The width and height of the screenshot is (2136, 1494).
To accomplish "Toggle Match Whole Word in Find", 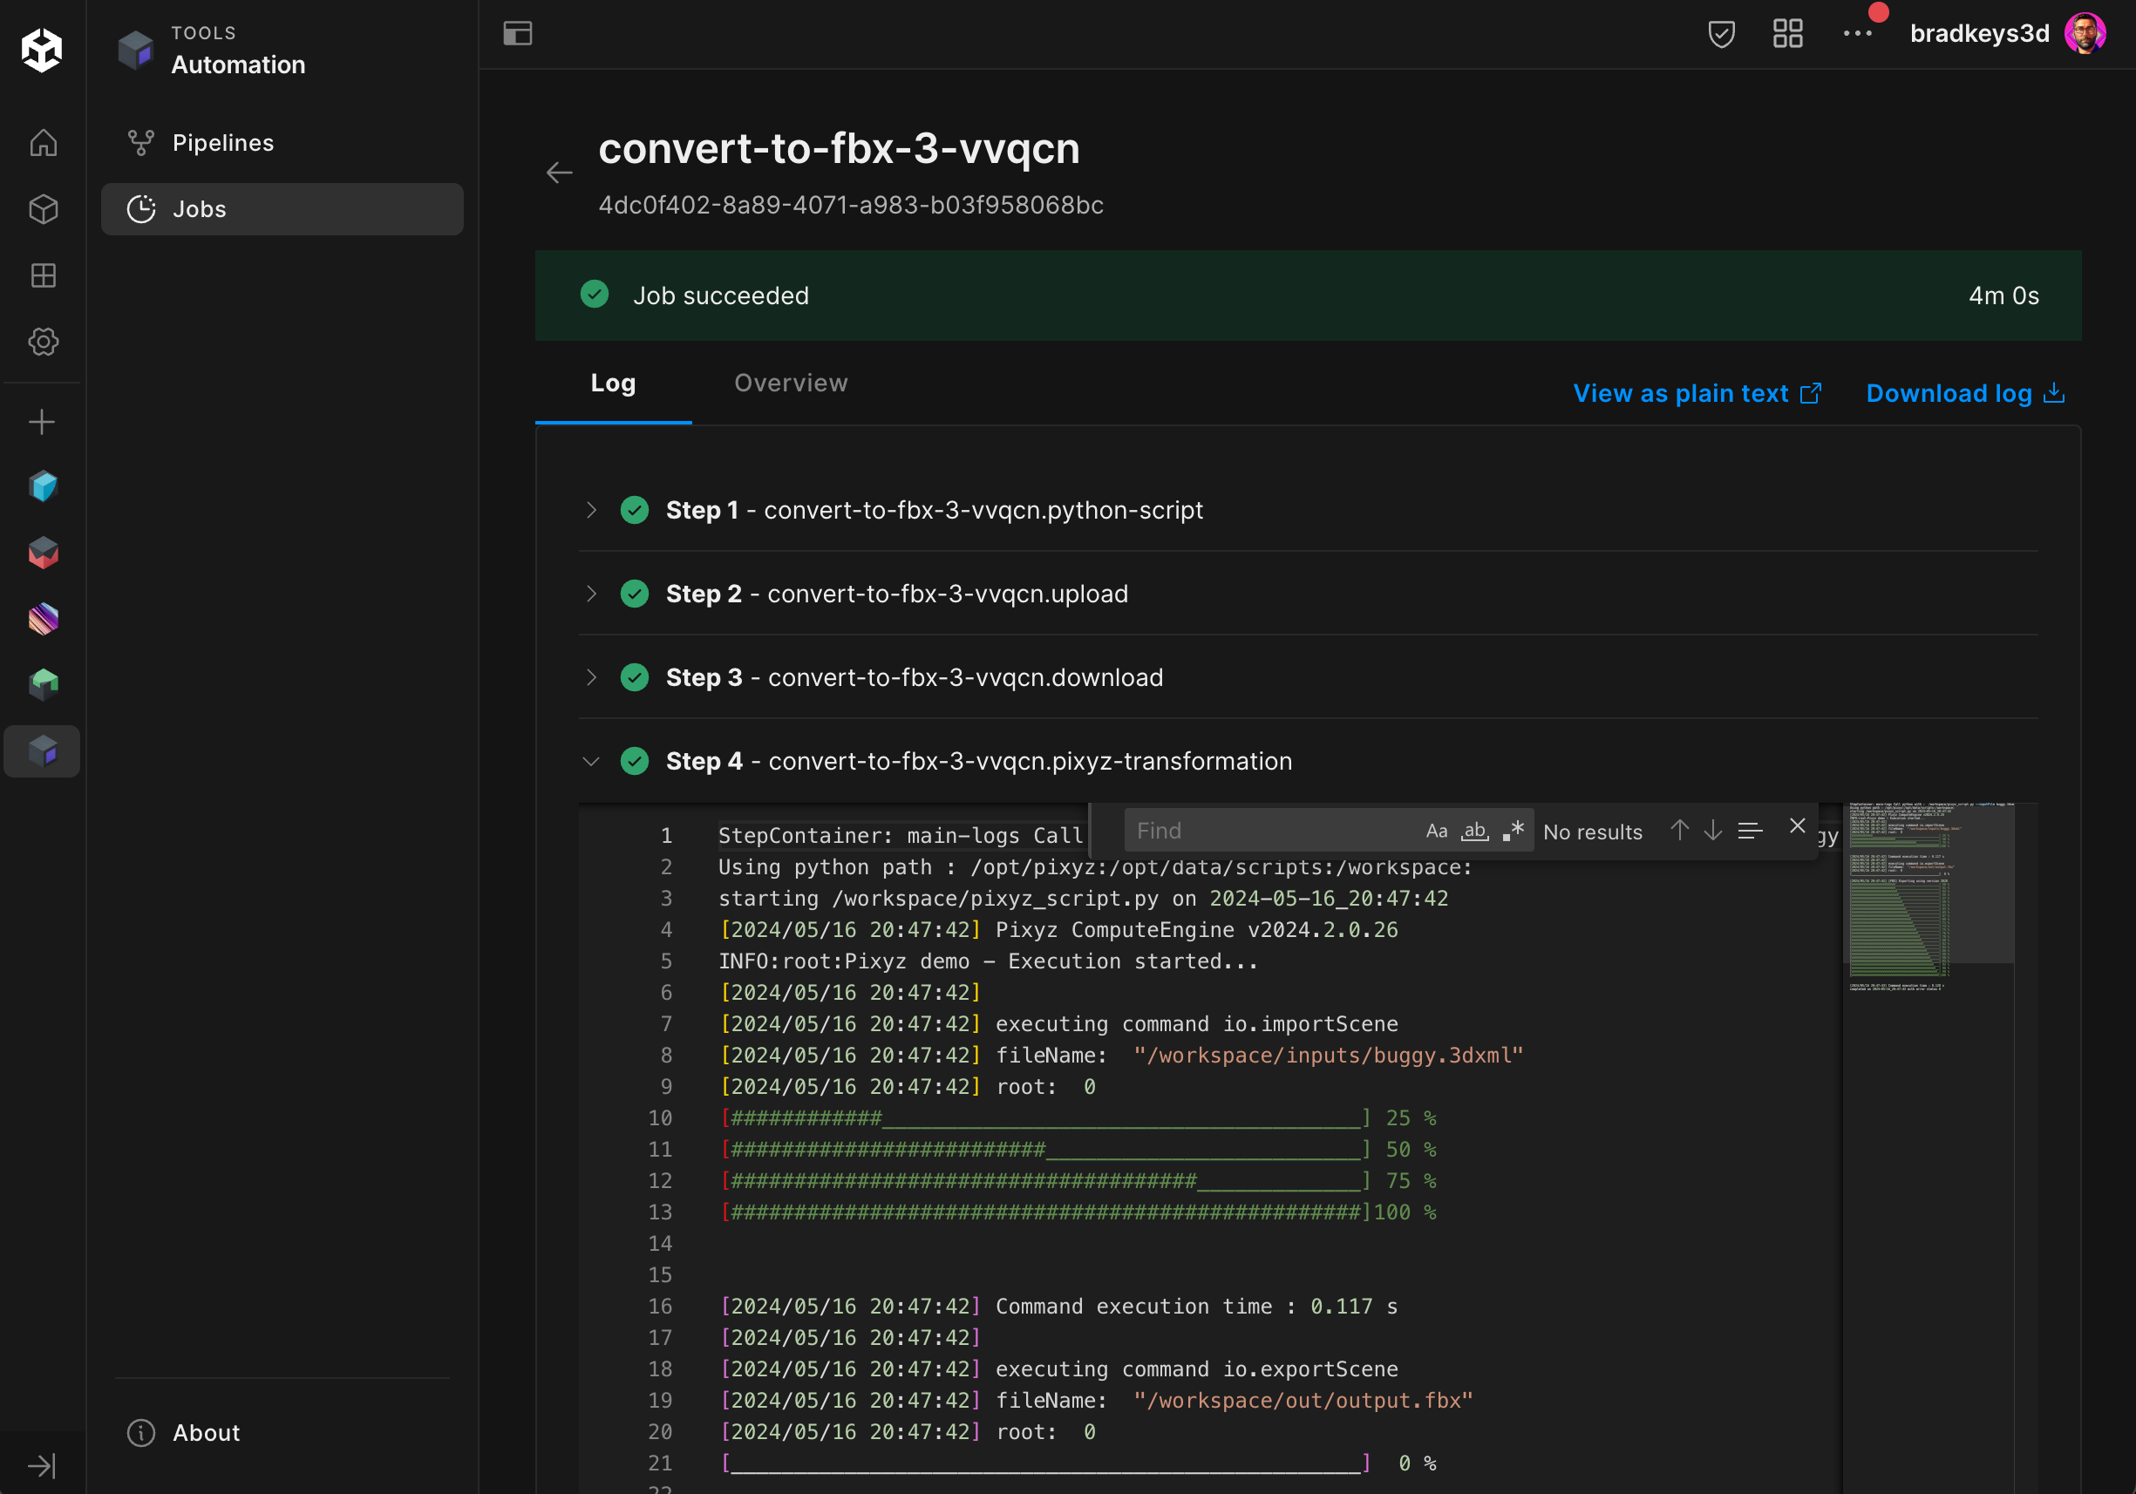I will tap(1474, 831).
